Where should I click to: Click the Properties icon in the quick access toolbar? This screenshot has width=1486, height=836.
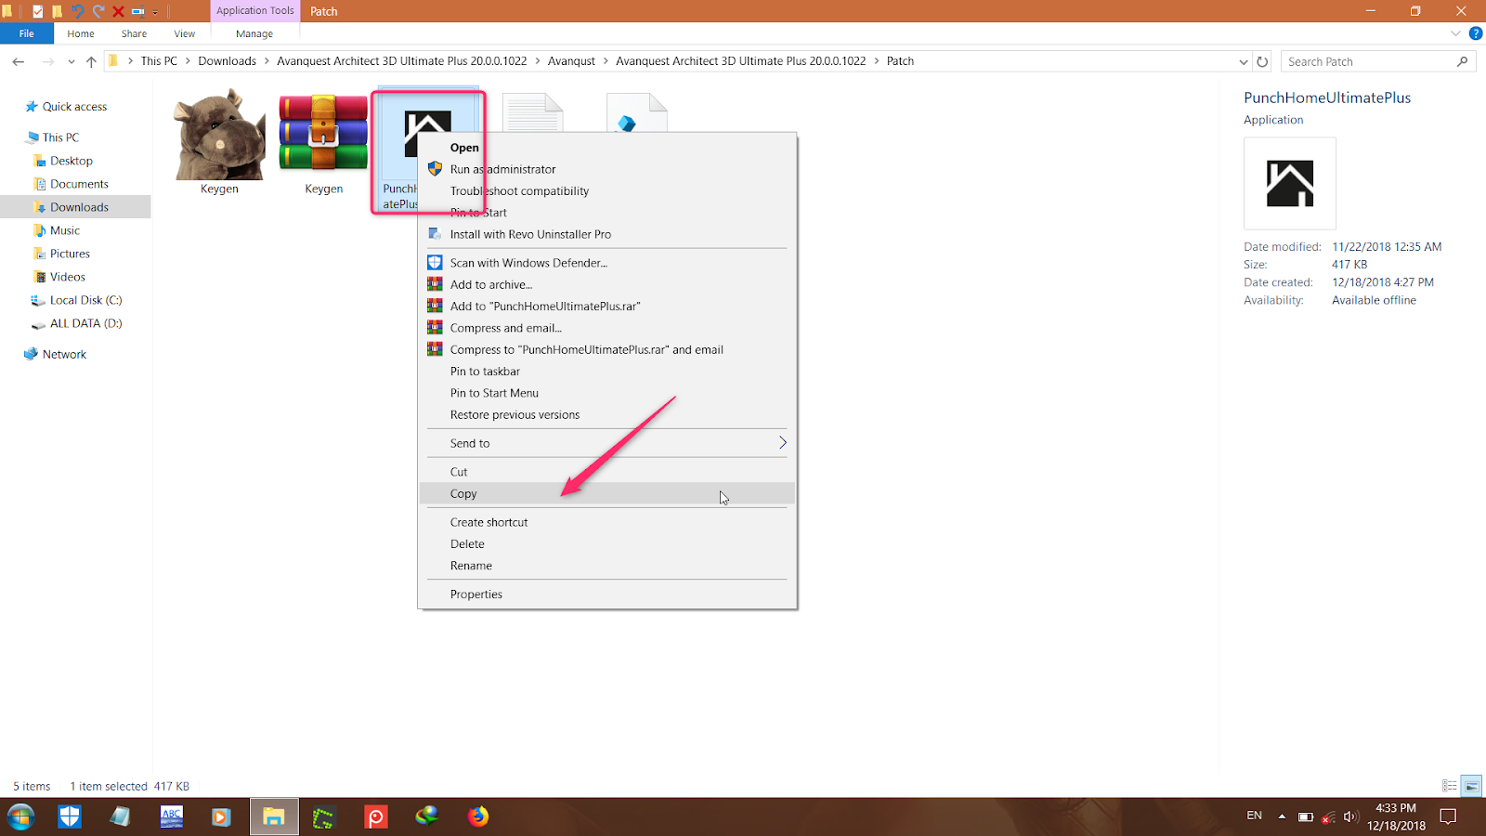(x=37, y=11)
